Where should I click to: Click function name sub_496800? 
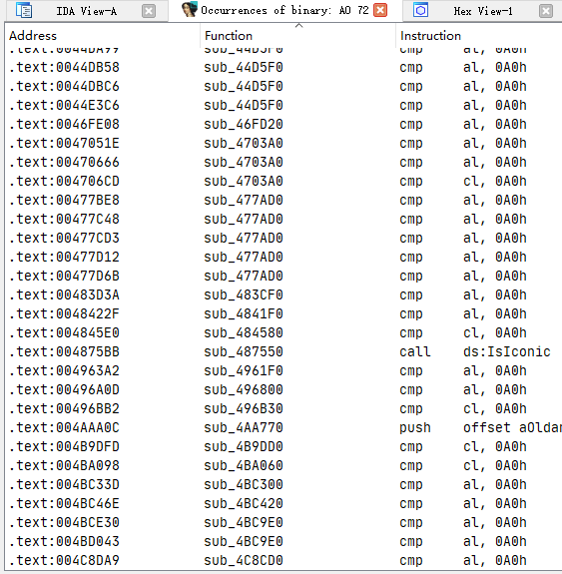point(244,390)
